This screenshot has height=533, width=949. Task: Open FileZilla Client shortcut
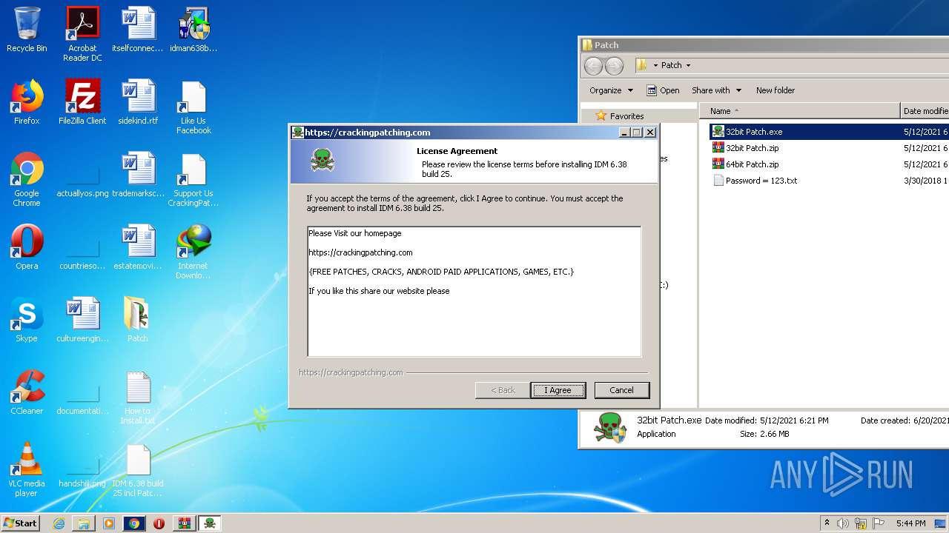click(82, 102)
